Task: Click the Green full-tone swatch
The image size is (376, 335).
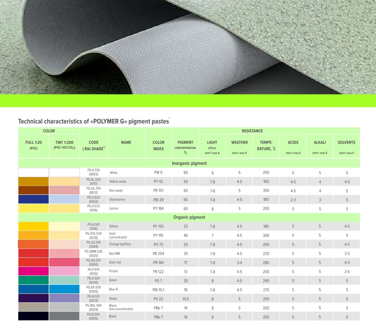Action: (x=33, y=280)
